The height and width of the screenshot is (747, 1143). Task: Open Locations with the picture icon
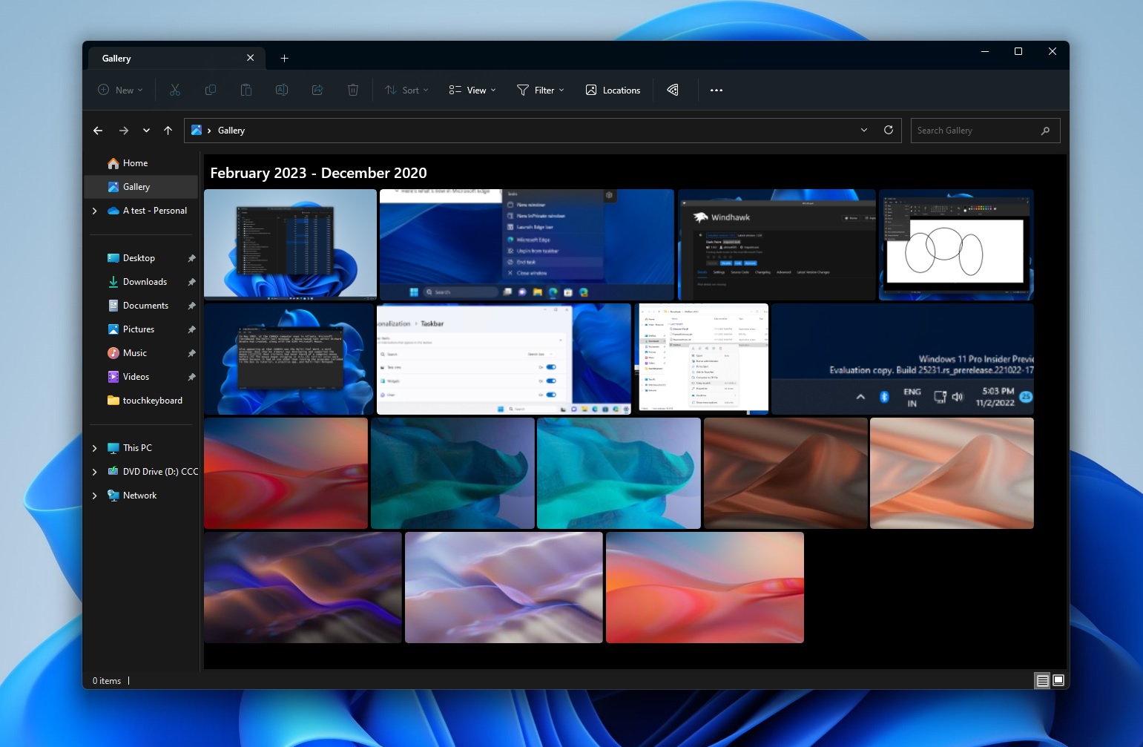[x=612, y=90]
